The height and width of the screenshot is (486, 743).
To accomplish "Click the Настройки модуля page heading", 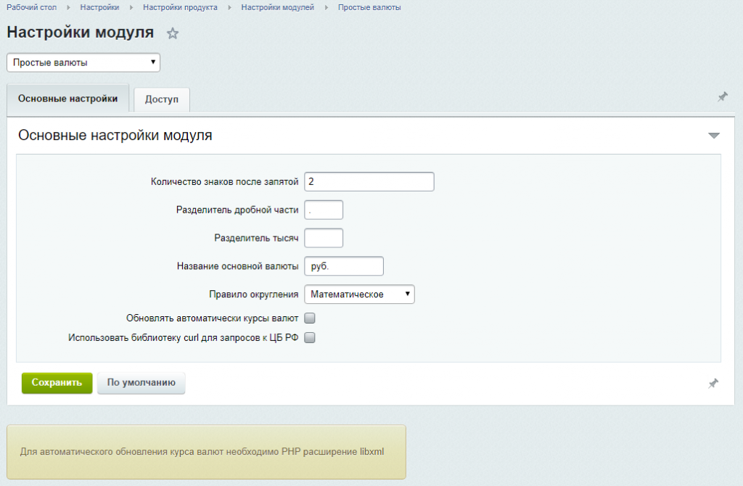I will pos(80,32).
